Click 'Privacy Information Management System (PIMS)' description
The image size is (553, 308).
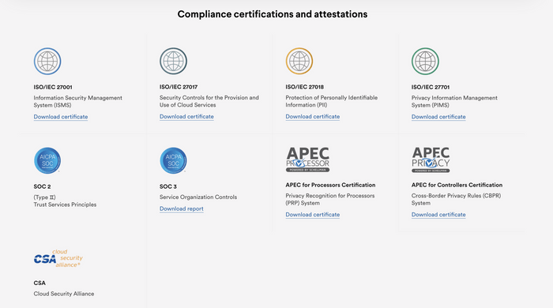[x=454, y=102]
